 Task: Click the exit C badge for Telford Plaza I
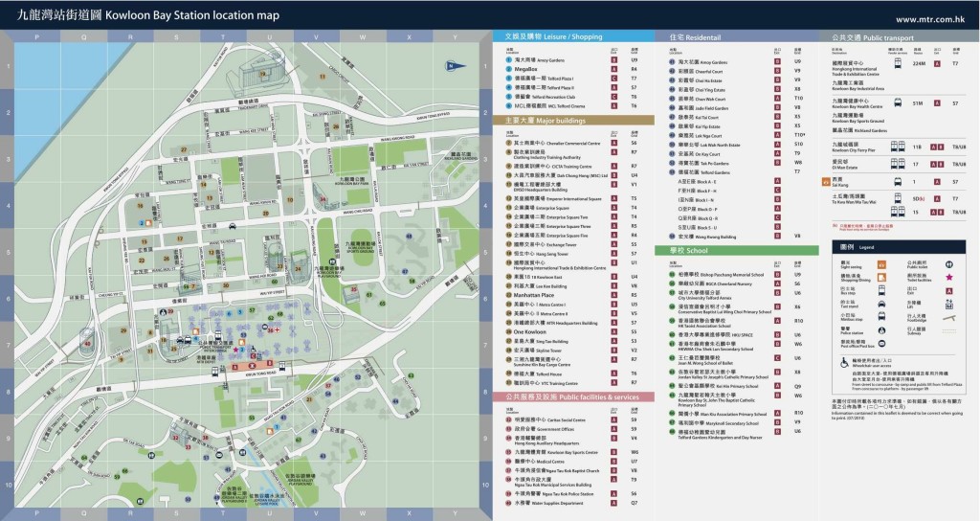coord(614,79)
